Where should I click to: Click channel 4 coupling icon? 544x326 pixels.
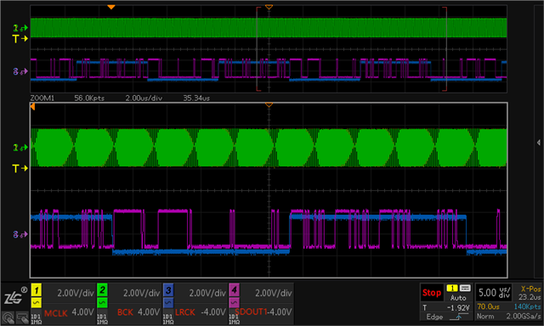234,303
